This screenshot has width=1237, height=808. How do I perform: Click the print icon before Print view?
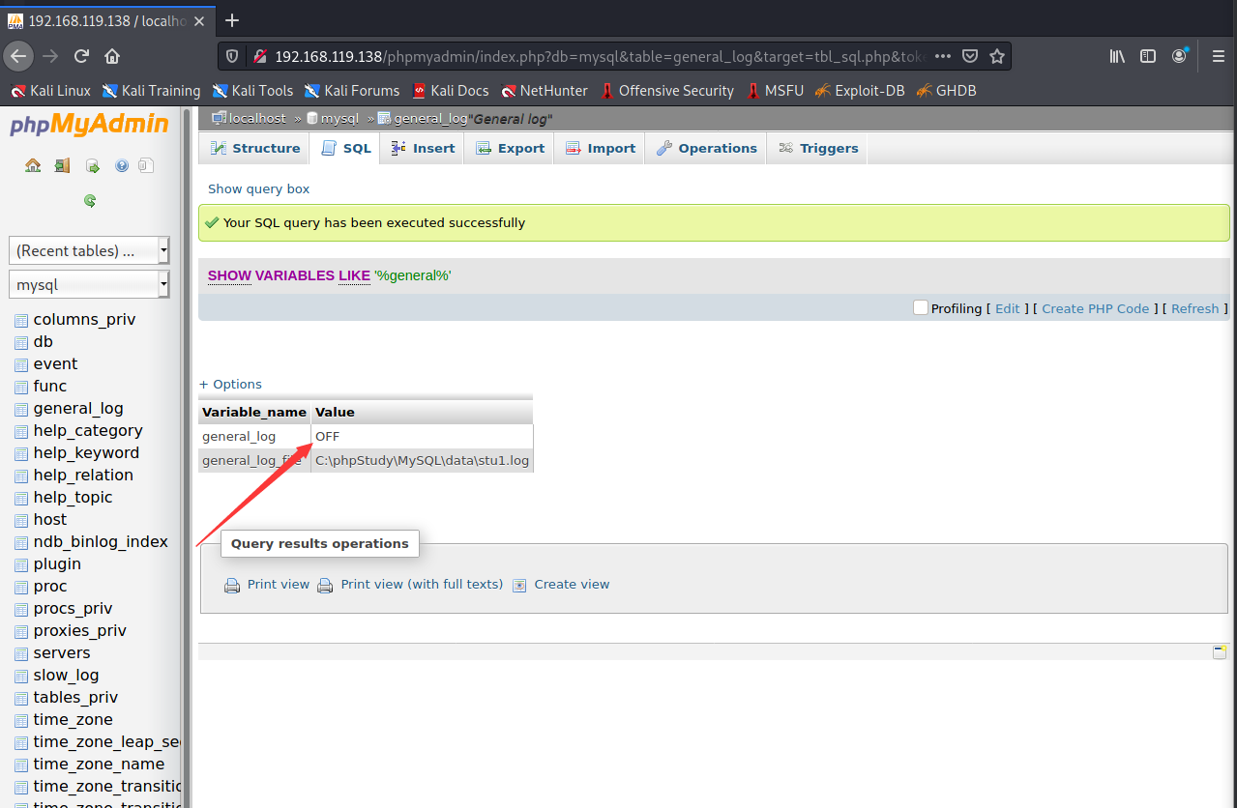point(232,585)
